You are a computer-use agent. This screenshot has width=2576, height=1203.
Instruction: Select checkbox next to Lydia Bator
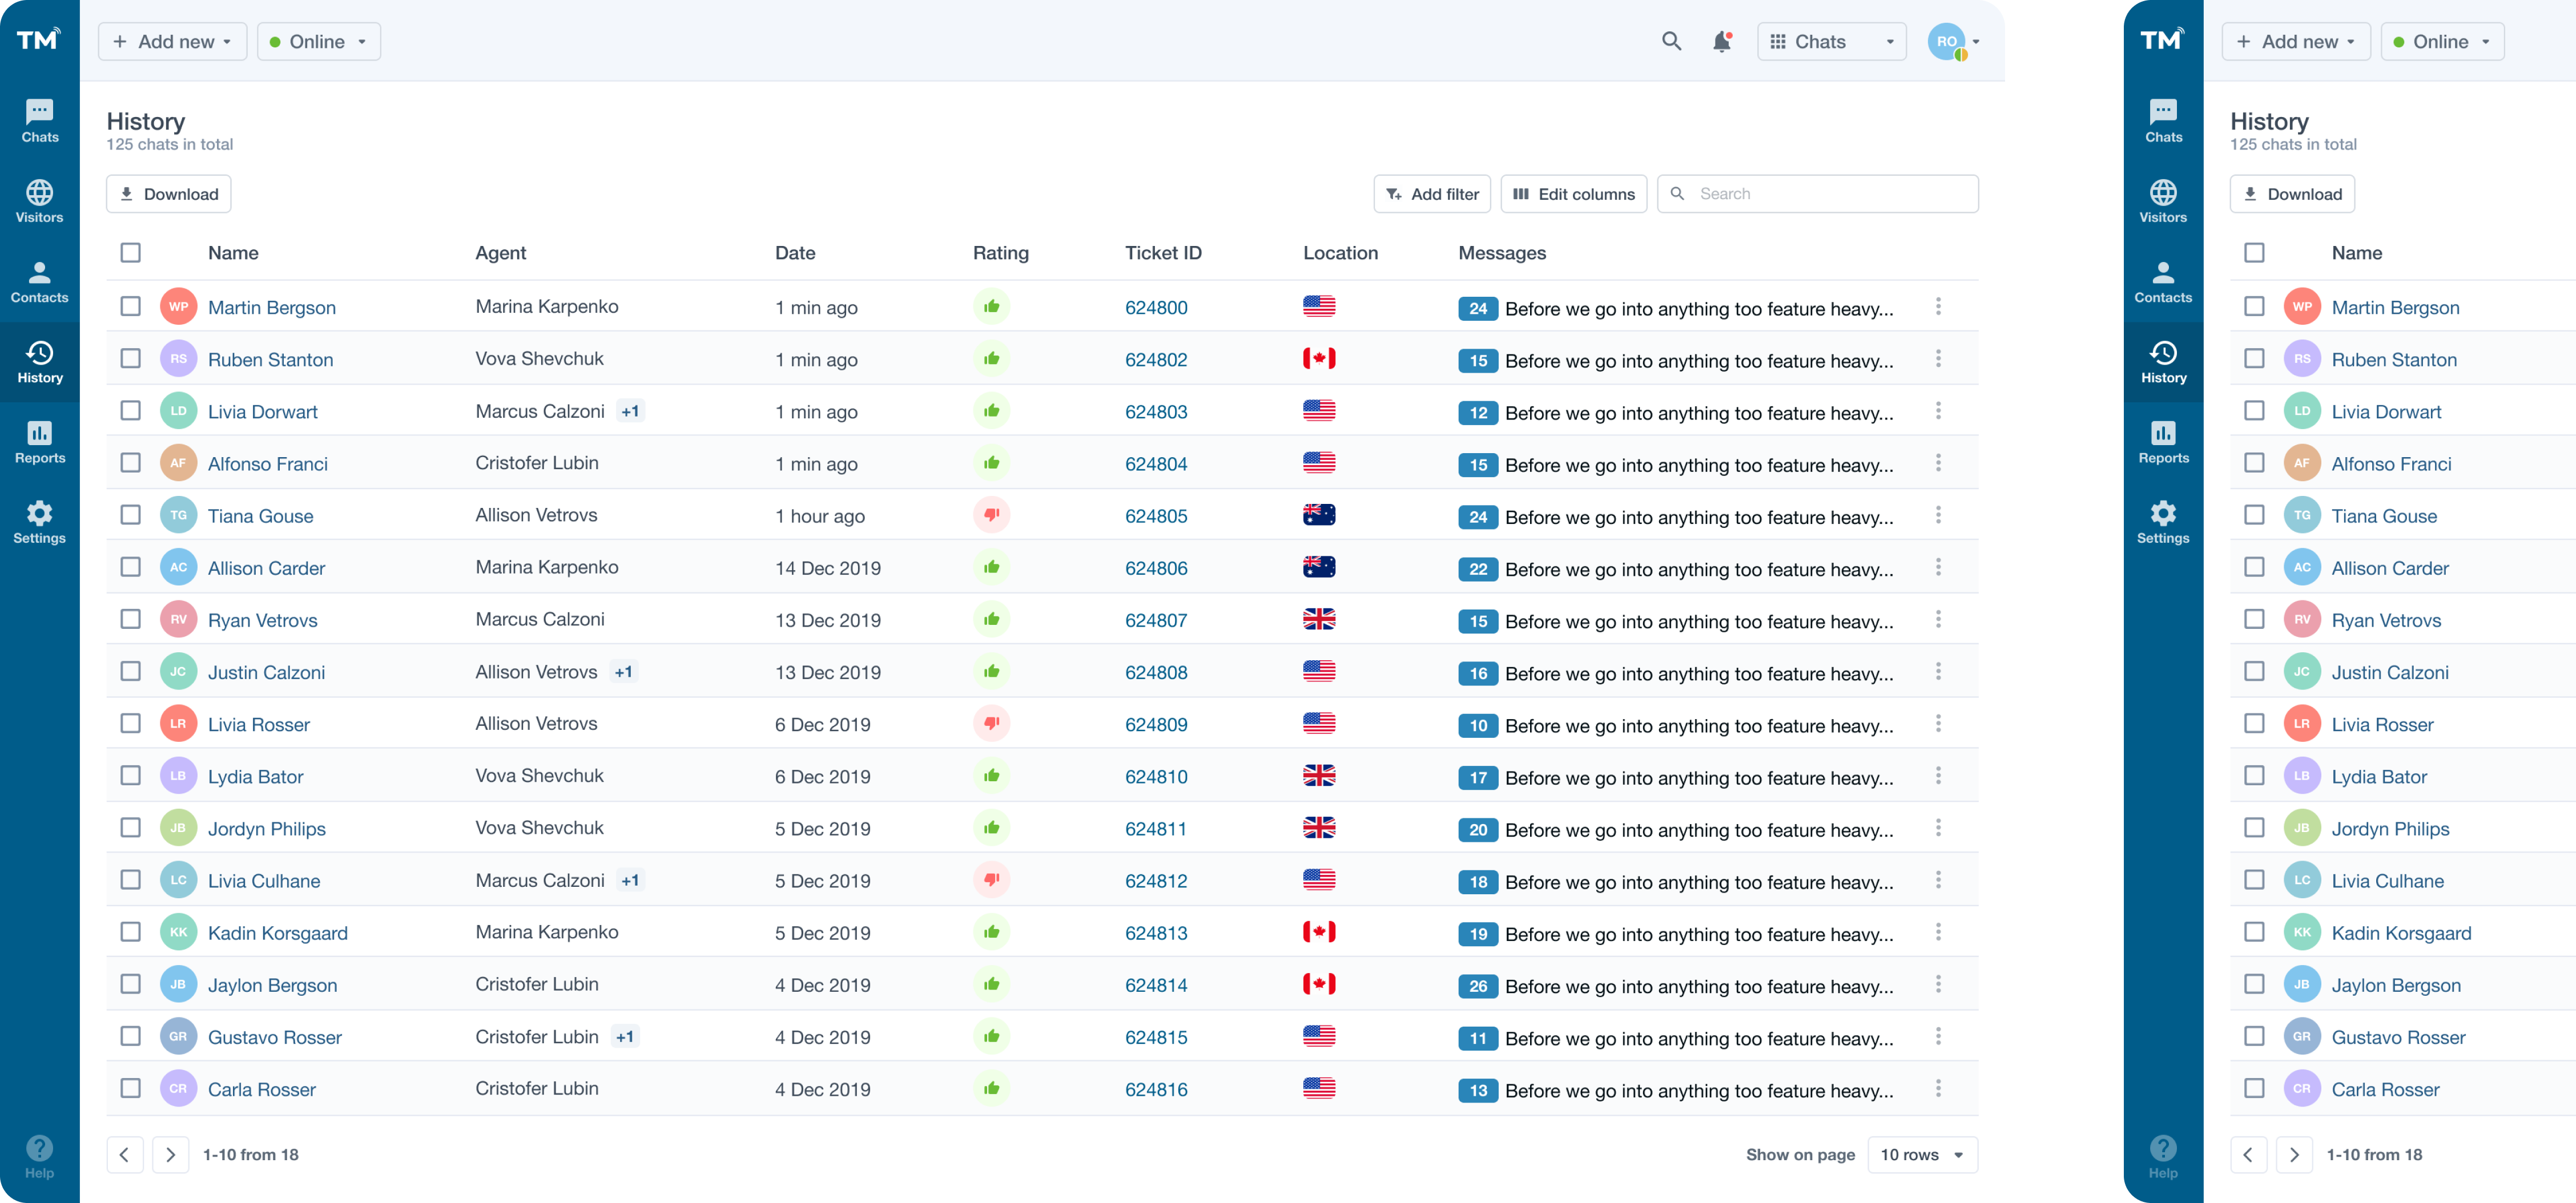(131, 776)
